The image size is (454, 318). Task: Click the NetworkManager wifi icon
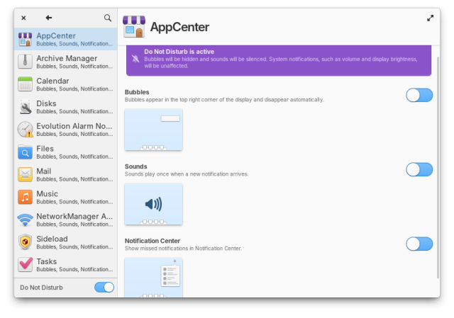point(26,220)
